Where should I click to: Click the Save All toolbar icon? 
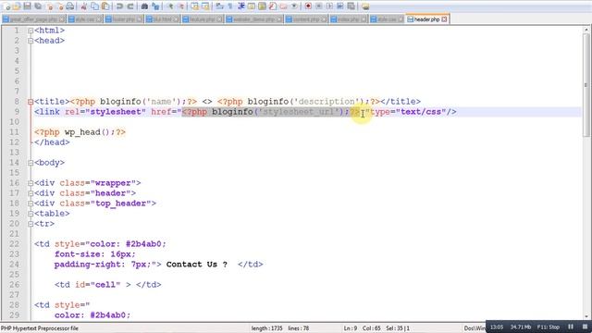point(38,6)
